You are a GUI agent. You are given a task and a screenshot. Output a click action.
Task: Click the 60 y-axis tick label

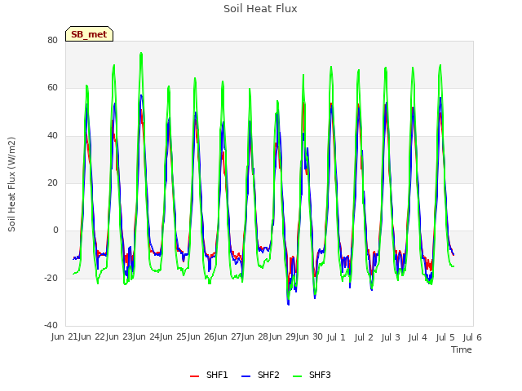[52, 88]
